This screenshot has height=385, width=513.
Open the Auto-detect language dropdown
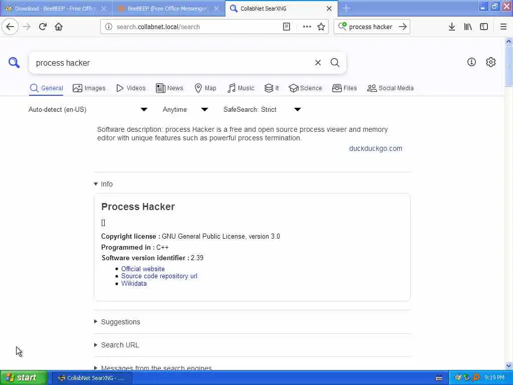point(88,109)
